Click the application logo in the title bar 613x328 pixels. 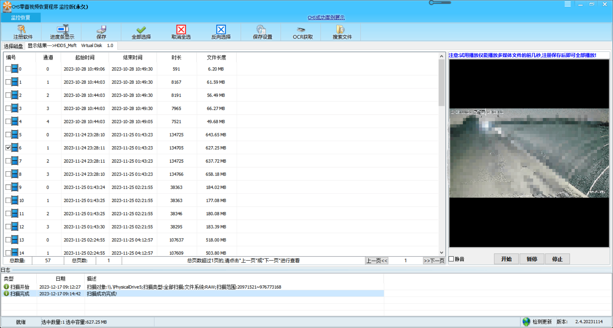click(7, 6)
